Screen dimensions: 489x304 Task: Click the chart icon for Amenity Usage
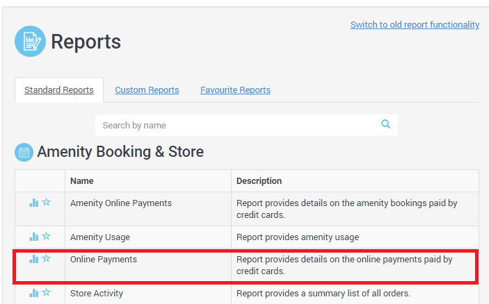pyautogui.click(x=33, y=237)
